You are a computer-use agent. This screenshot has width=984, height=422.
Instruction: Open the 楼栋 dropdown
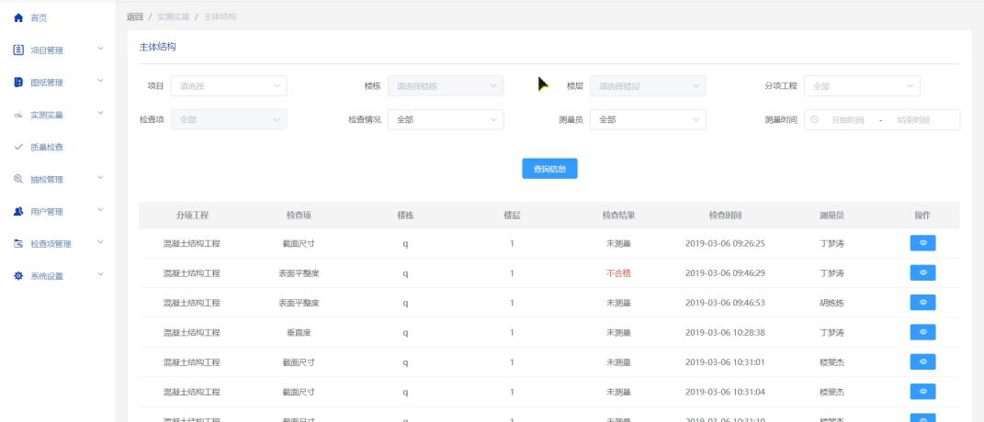click(445, 86)
